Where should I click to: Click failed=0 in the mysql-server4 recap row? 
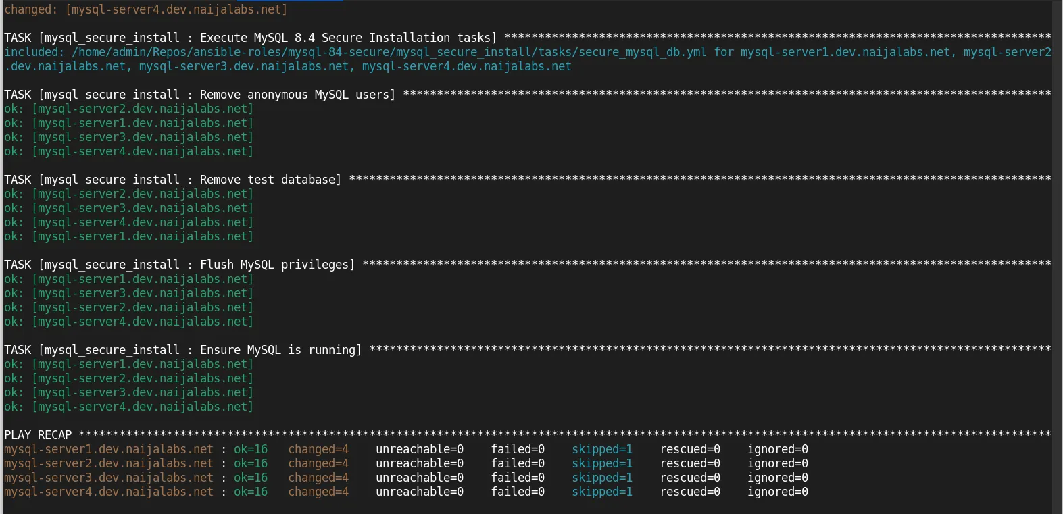(518, 492)
